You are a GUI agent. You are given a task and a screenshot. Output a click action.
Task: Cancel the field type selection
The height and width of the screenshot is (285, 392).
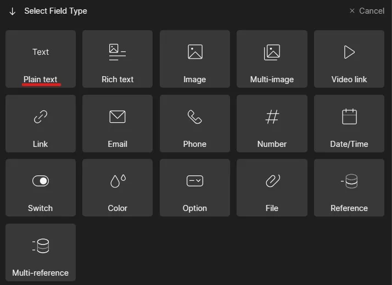[x=371, y=11]
